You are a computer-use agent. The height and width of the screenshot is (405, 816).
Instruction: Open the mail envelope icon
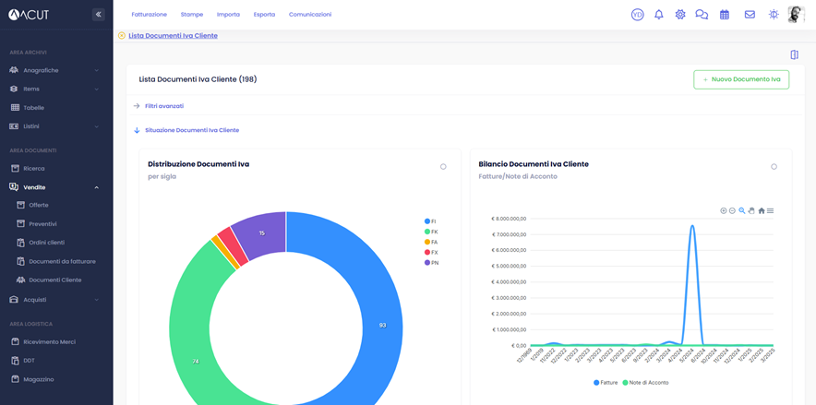tap(750, 15)
